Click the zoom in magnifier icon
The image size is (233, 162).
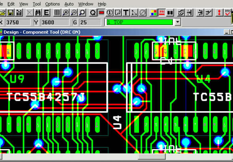(65, 13)
